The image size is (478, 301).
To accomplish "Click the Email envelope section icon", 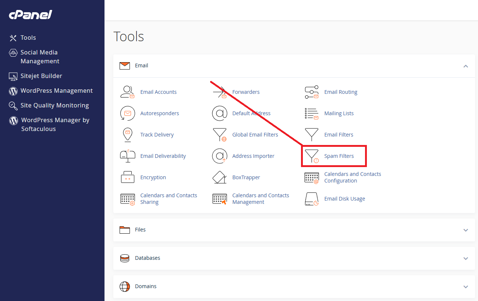I will click(x=125, y=66).
